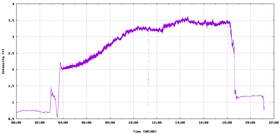Click the 'Time (HH:MM)' x-axis label
The image size is (280, 134).
(x=145, y=131)
